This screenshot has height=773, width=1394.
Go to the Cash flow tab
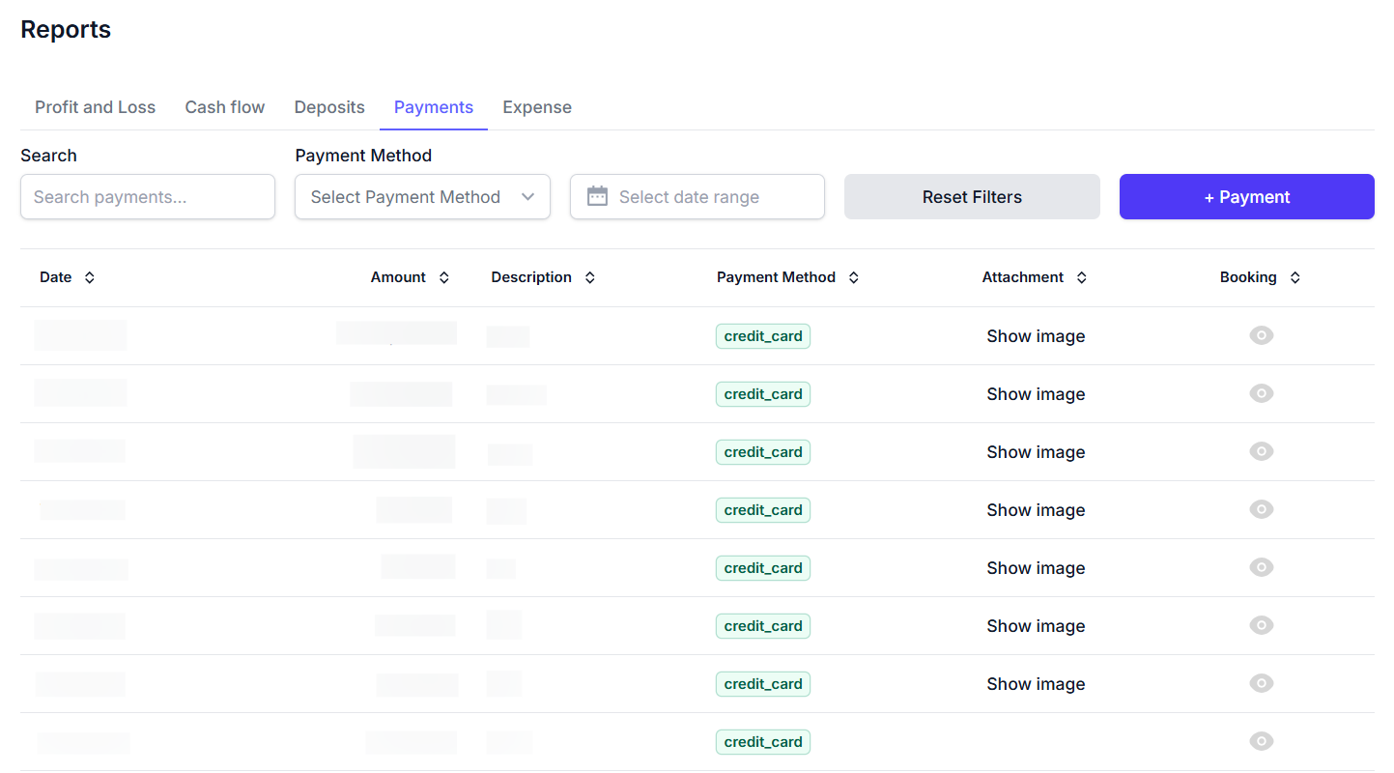coord(225,107)
